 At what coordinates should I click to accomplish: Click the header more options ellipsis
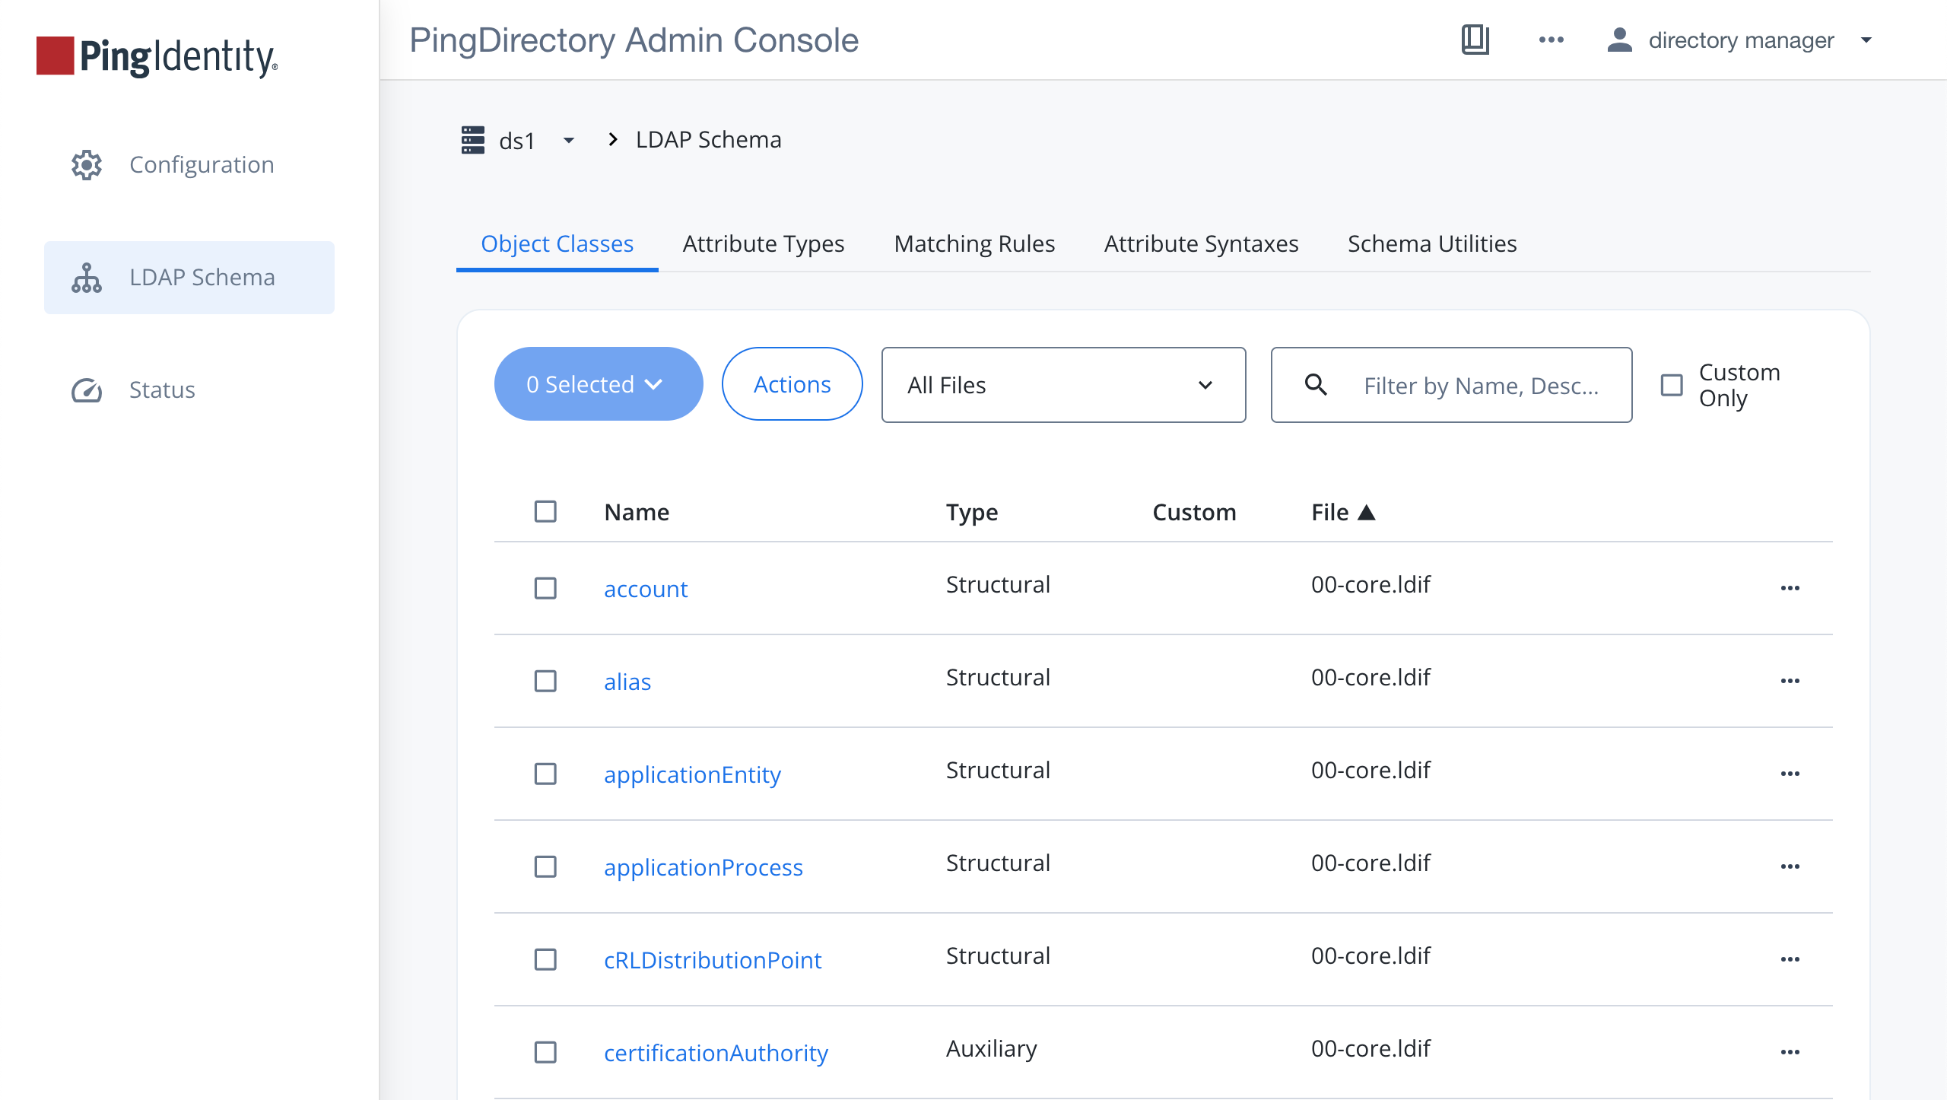pyautogui.click(x=1551, y=40)
